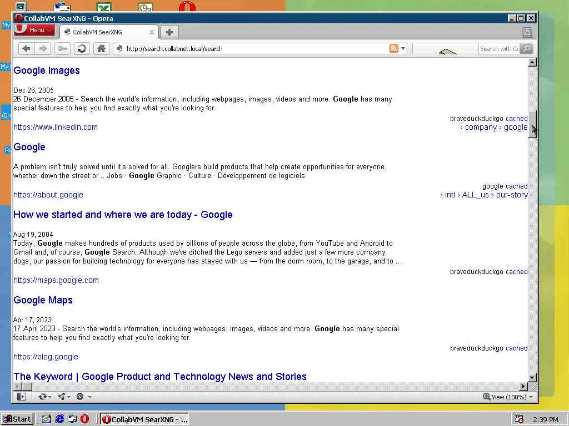Click the CollabVM SearXNG taskbar button
The width and height of the screenshot is (569, 426).
point(144,419)
